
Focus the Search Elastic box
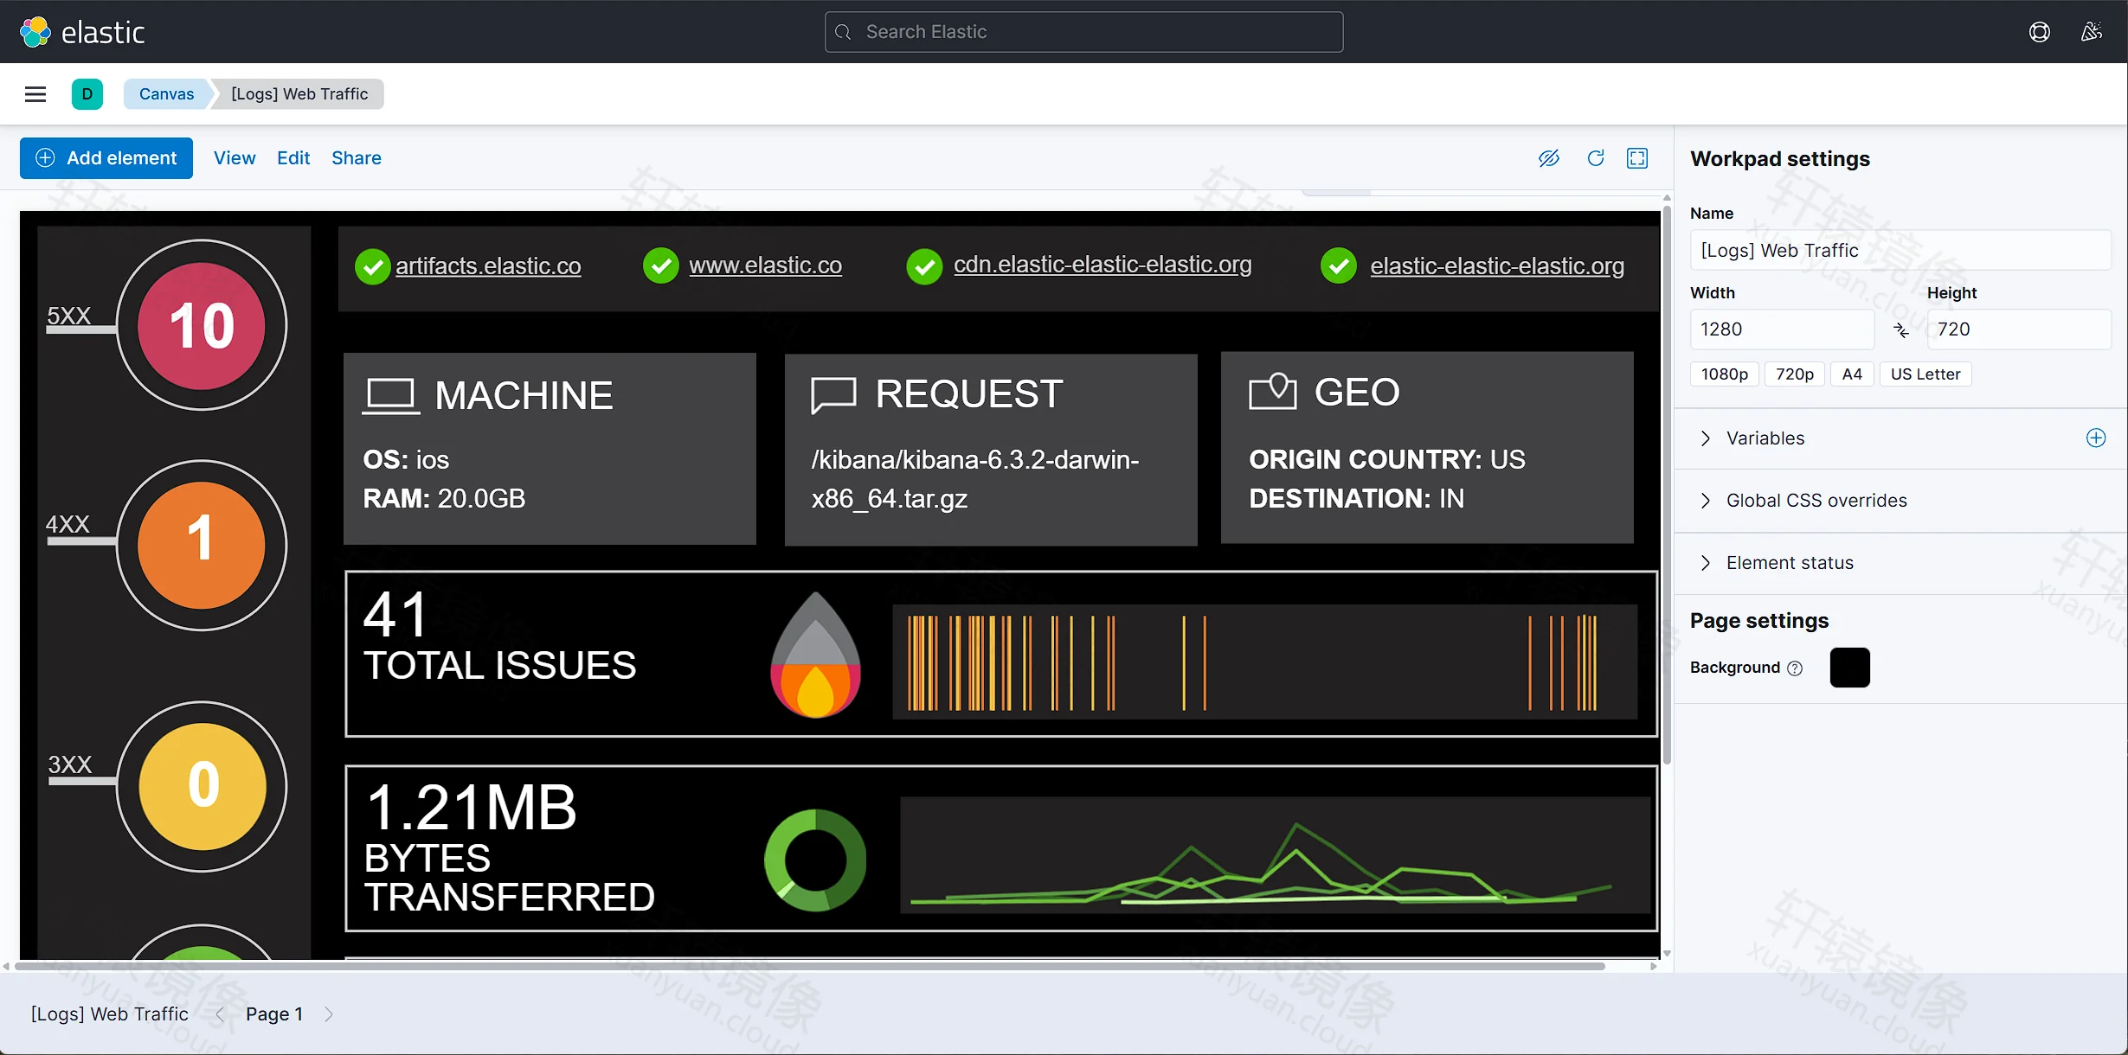point(1083,32)
